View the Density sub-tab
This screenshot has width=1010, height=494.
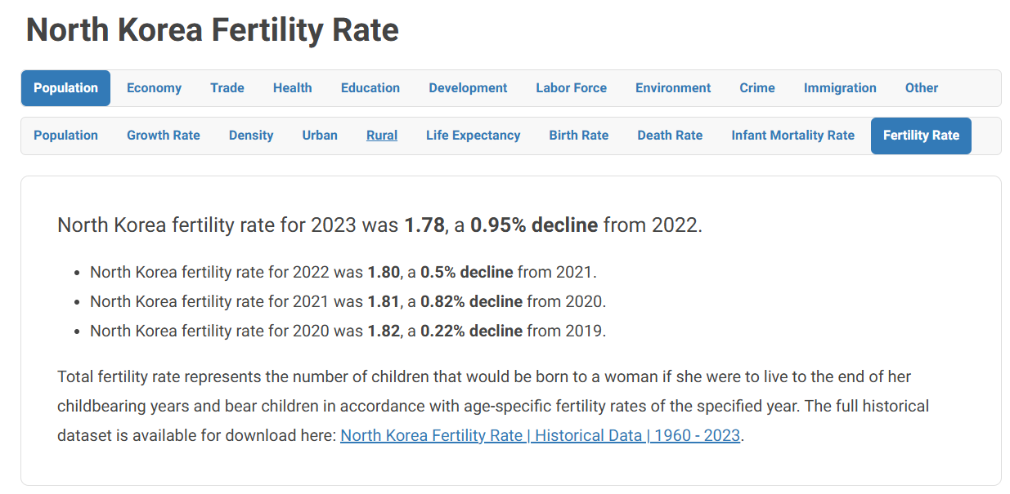tap(251, 136)
